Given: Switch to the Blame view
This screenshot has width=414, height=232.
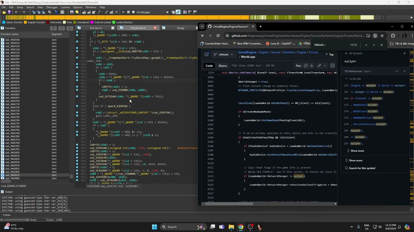Looking at the screenshot, I should (223, 66).
